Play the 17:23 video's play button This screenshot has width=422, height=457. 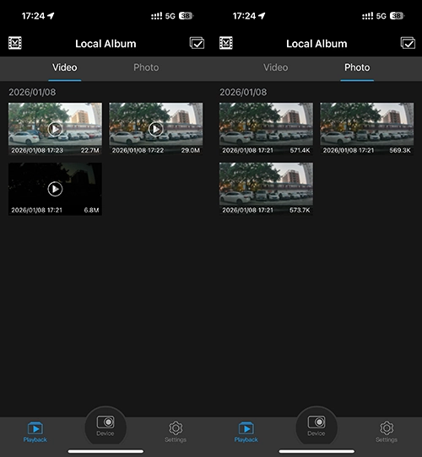(55, 128)
